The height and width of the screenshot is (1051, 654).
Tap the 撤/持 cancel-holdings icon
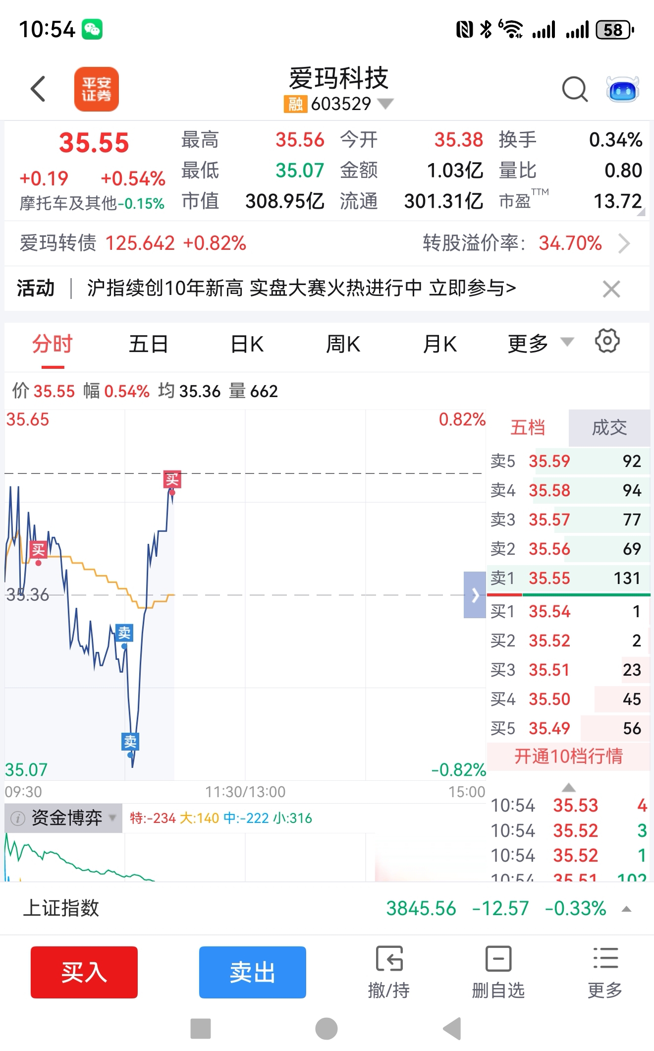click(x=389, y=958)
